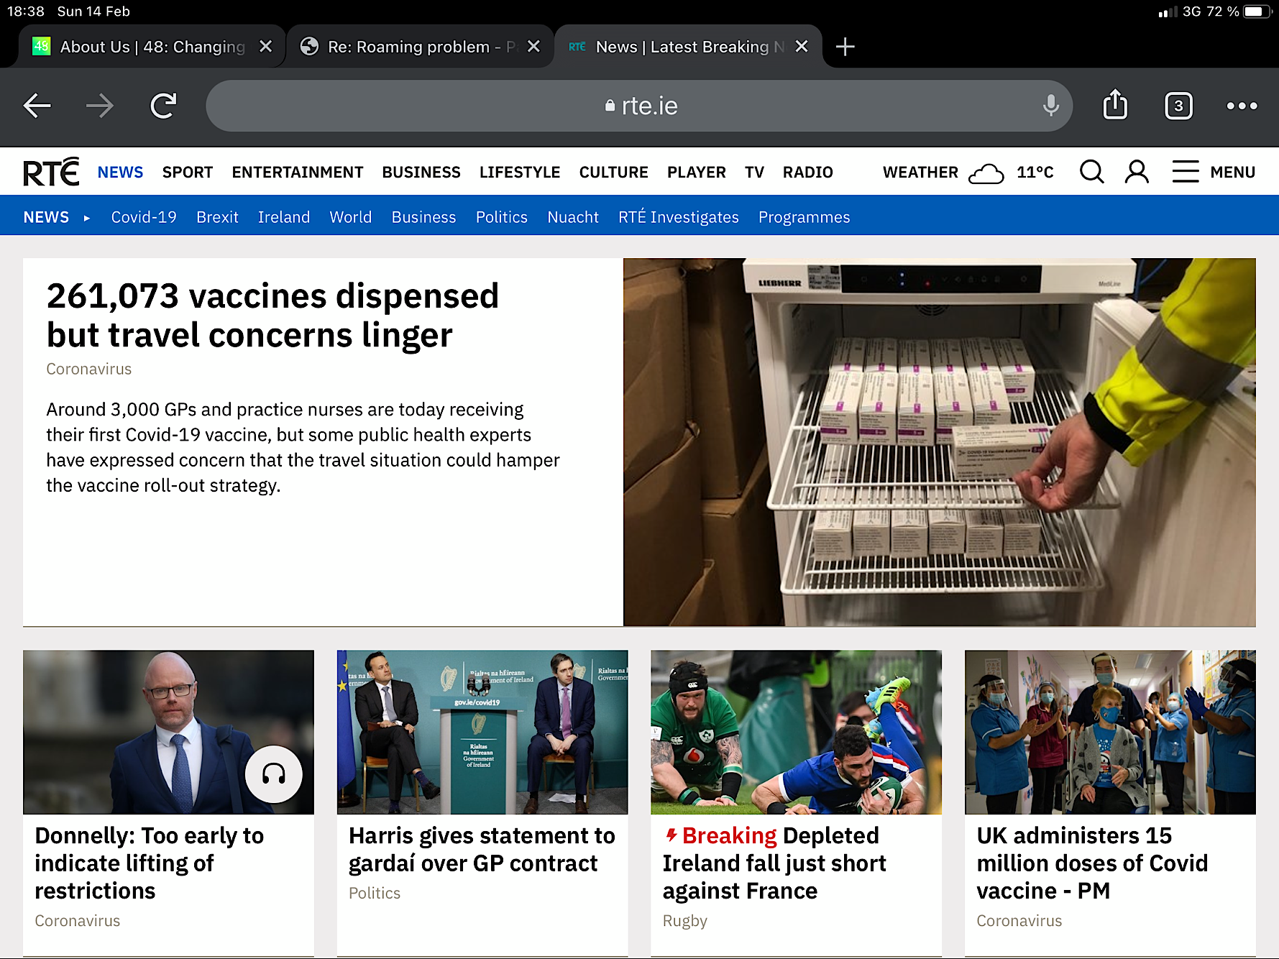Image resolution: width=1279 pixels, height=959 pixels.
Task: Add a new tab with plus icon
Action: (845, 47)
